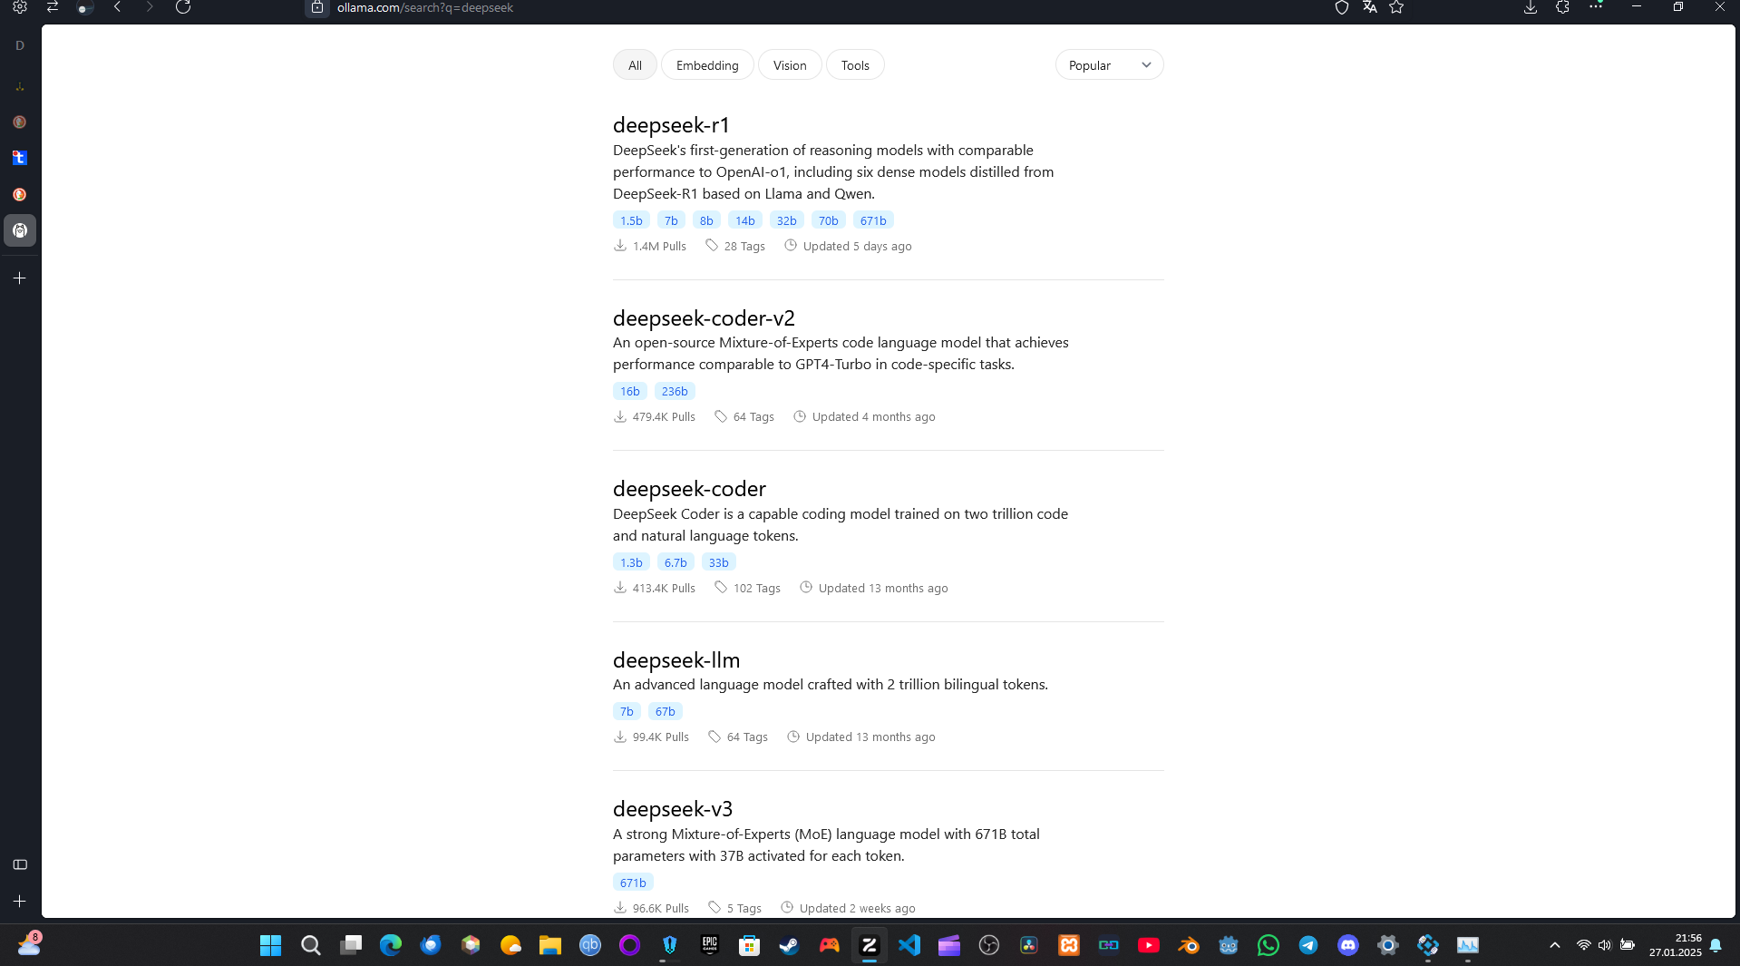Viewport: 1740px width, 966px height.
Task: Select the Tools filter tab
Action: pyautogui.click(x=855, y=65)
